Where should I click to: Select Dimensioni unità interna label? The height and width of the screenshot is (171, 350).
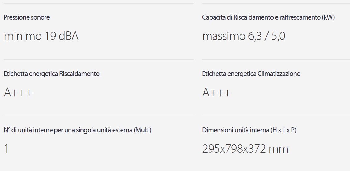pos(249,130)
